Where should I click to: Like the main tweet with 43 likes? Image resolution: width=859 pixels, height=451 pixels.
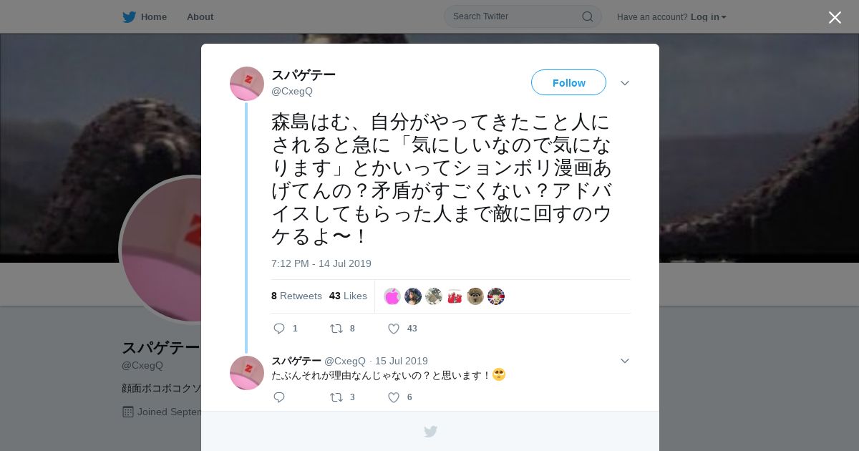pyautogui.click(x=393, y=329)
